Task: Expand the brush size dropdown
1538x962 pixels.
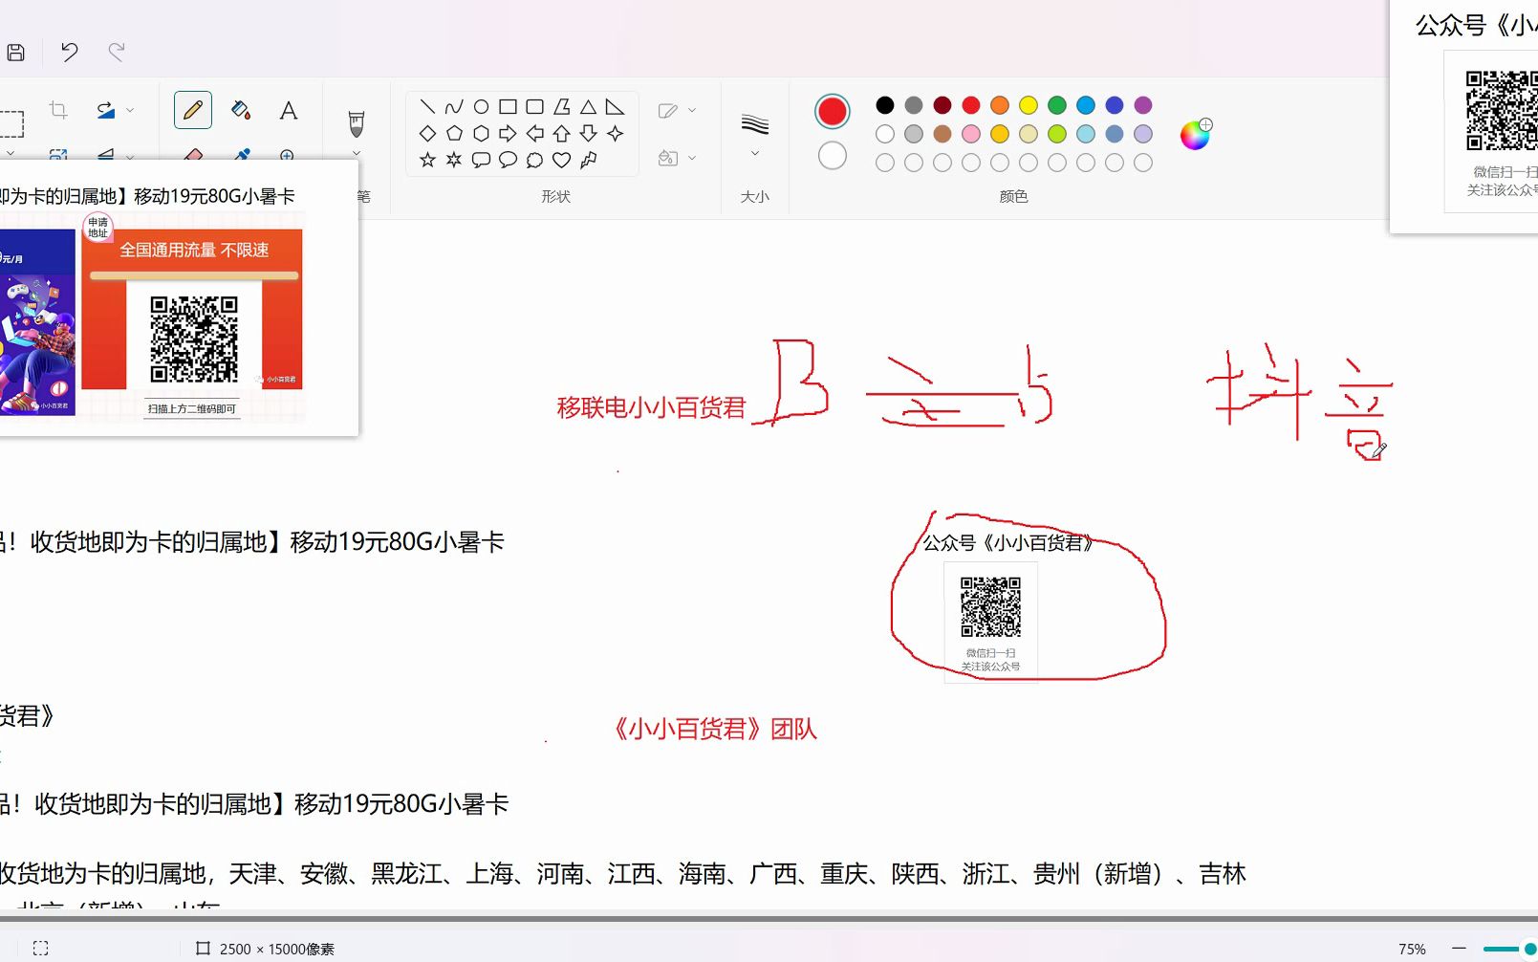Action: click(x=754, y=153)
